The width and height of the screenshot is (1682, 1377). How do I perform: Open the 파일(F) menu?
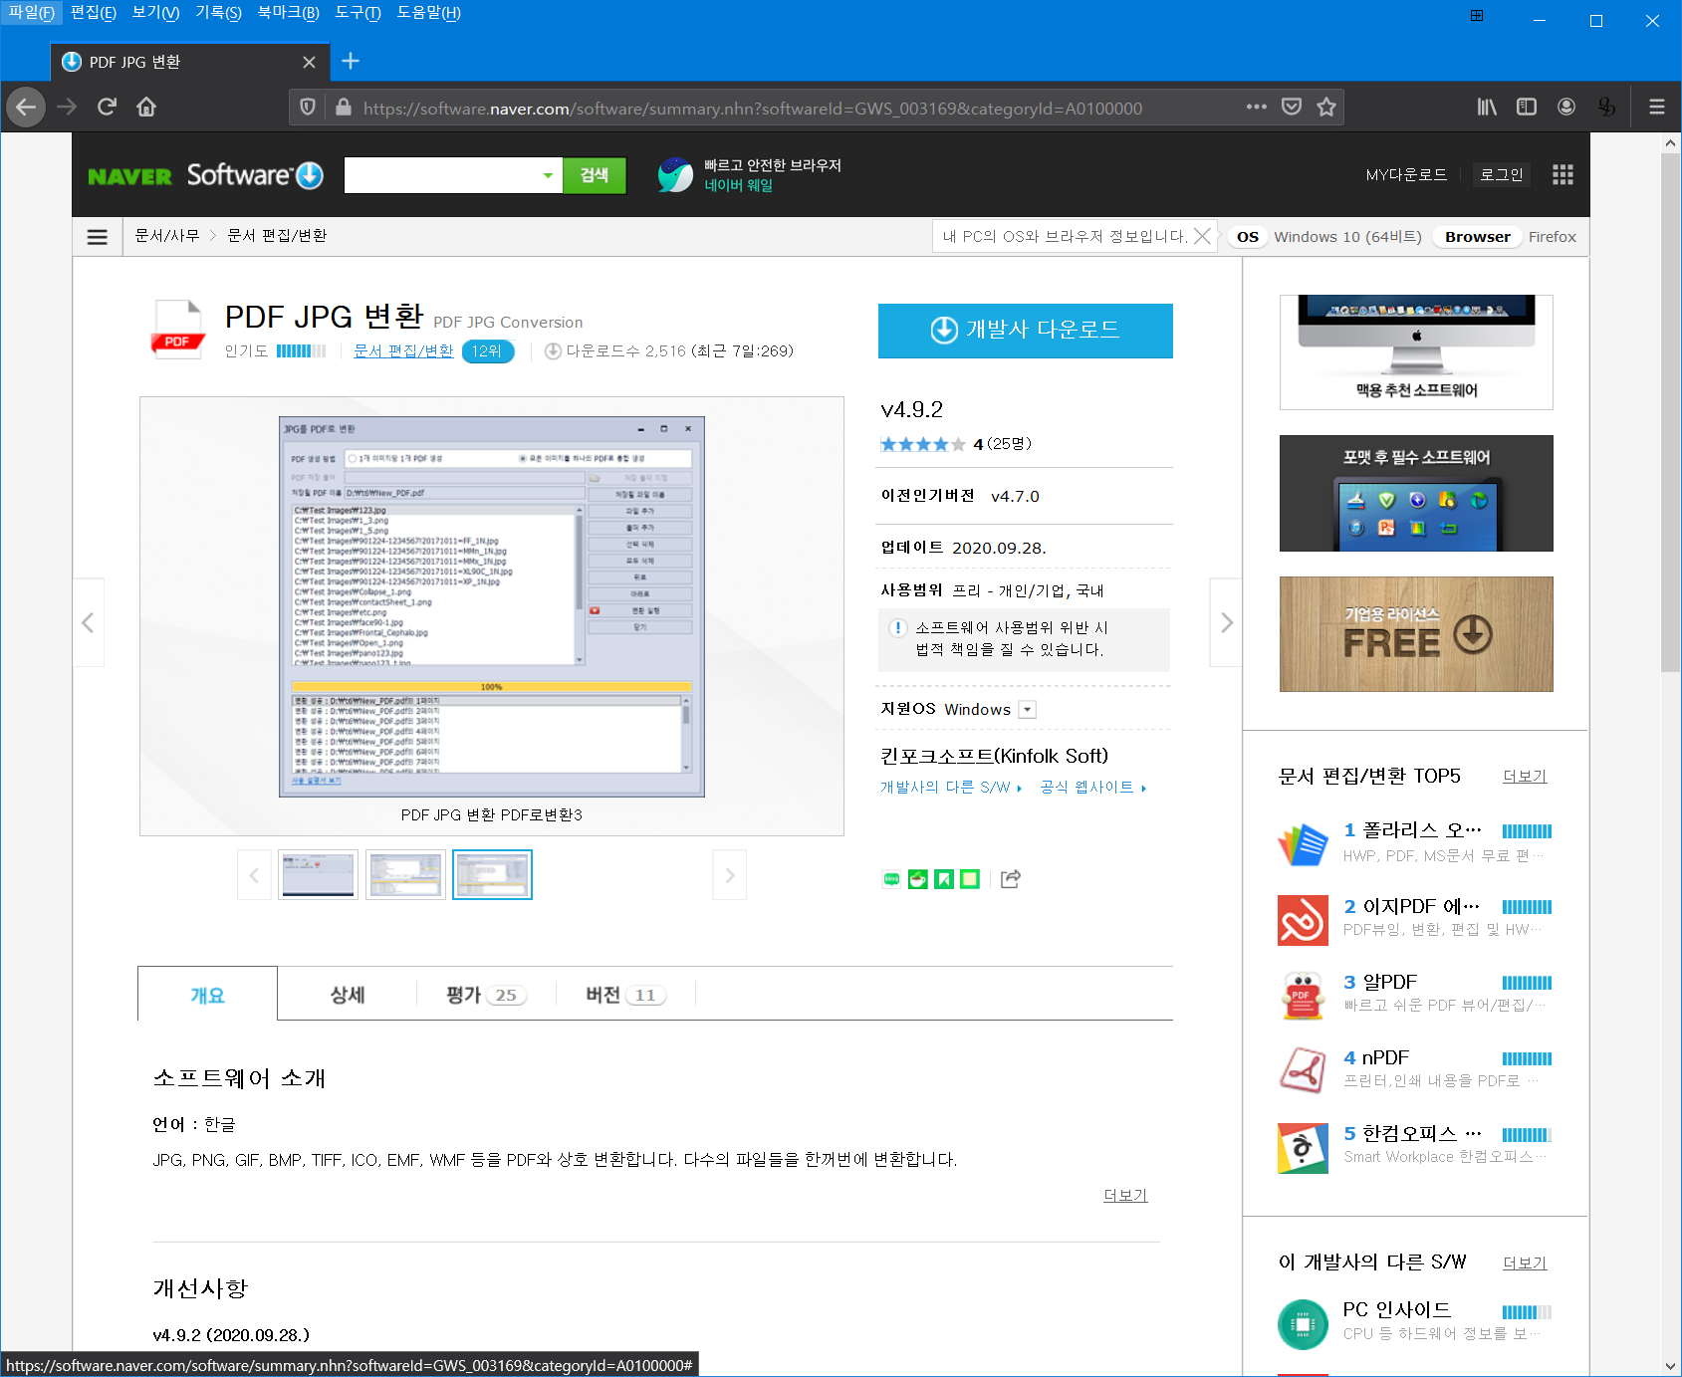coord(31,13)
